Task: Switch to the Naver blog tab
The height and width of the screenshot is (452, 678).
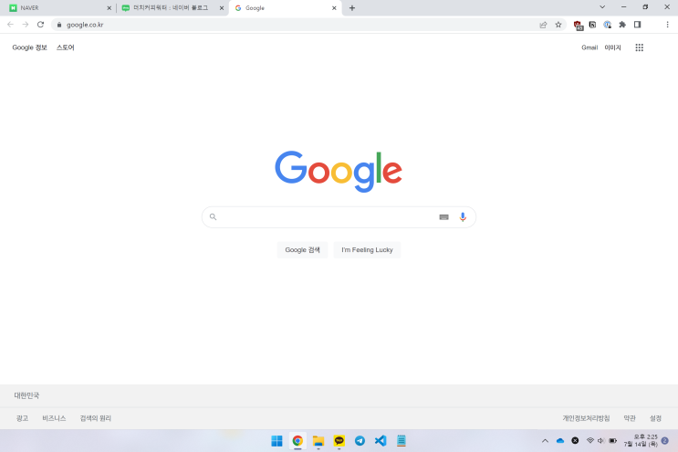Action: [x=172, y=8]
